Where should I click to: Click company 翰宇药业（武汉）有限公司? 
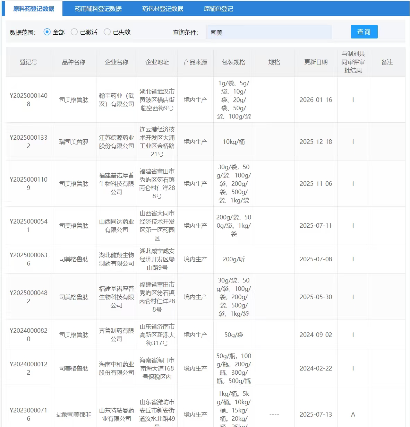tap(117, 100)
